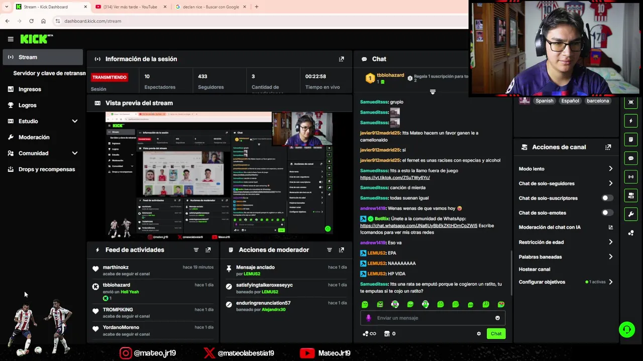This screenshot has height=361, width=643.
Task: Click the browser address bar
Action: tap(261, 21)
